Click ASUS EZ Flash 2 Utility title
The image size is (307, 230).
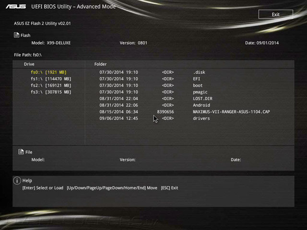tap(42, 23)
